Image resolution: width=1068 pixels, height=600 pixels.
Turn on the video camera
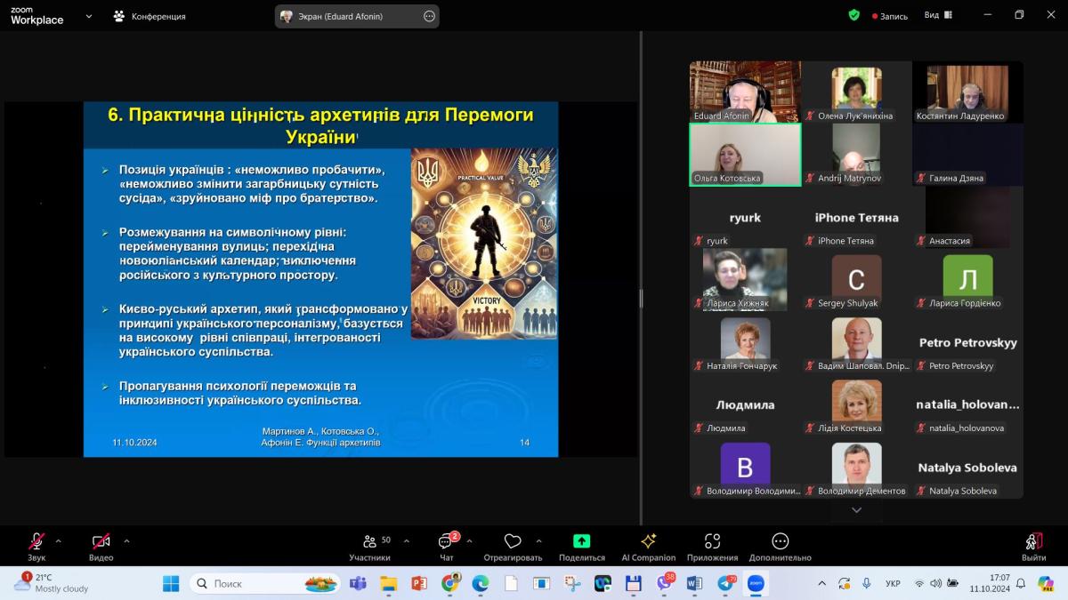pos(101,541)
